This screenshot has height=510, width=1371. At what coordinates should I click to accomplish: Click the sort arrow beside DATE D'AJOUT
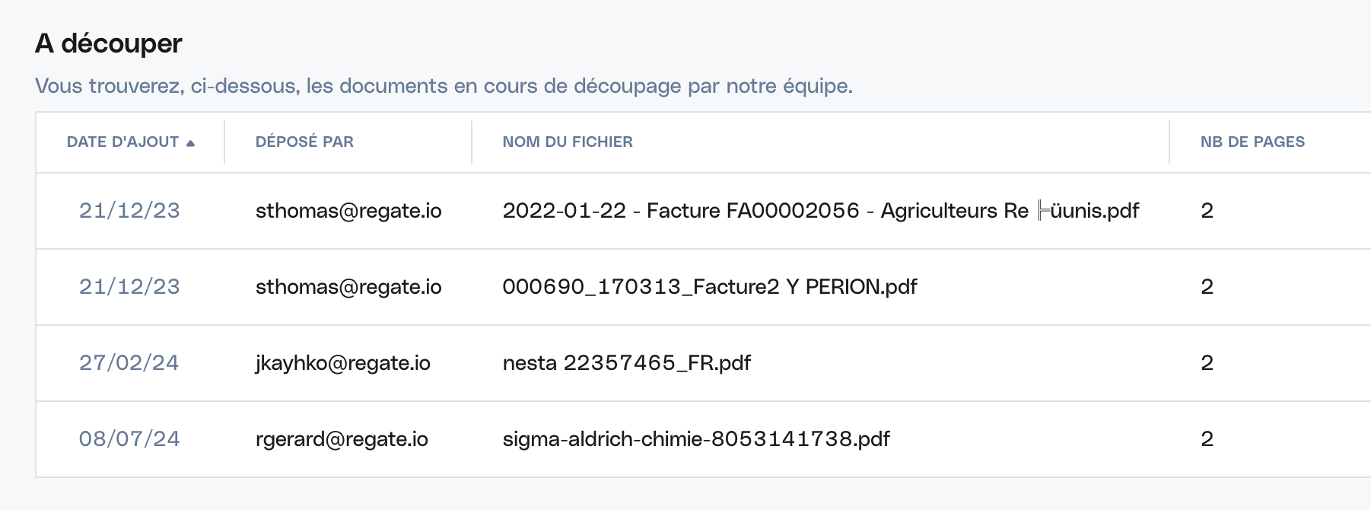point(190,143)
